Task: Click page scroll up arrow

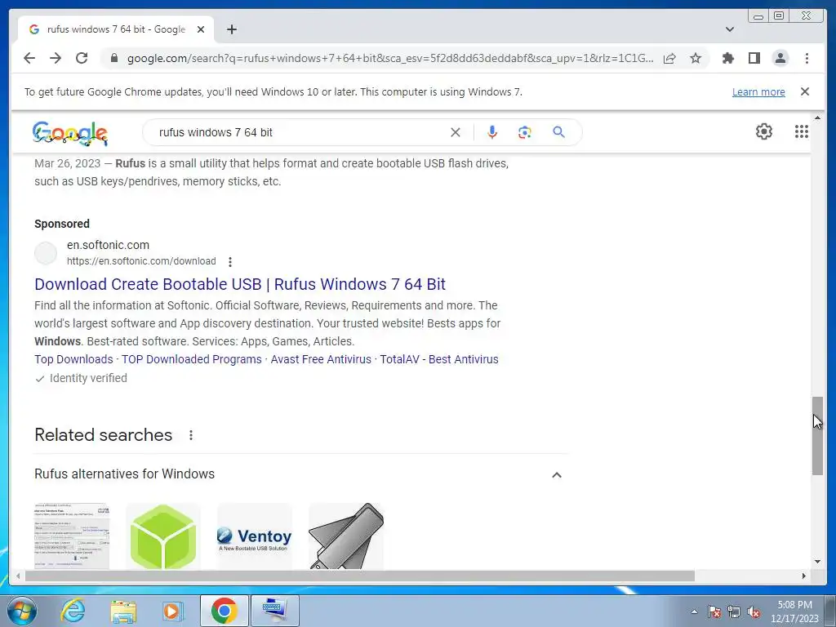Action: (817, 118)
